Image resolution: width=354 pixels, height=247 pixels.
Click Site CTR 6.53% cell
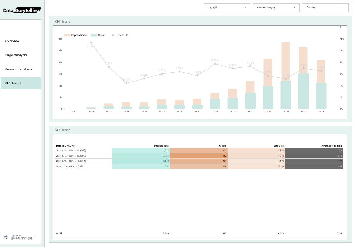(256, 151)
